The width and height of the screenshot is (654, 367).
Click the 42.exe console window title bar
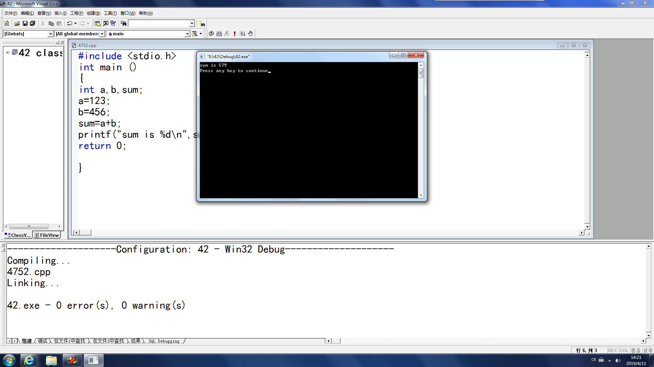(x=293, y=56)
